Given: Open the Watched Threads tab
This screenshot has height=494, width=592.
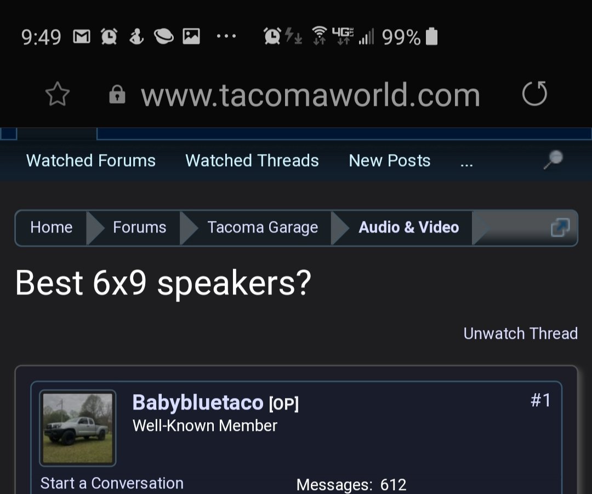Looking at the screenshot, I should pos(252,161).
